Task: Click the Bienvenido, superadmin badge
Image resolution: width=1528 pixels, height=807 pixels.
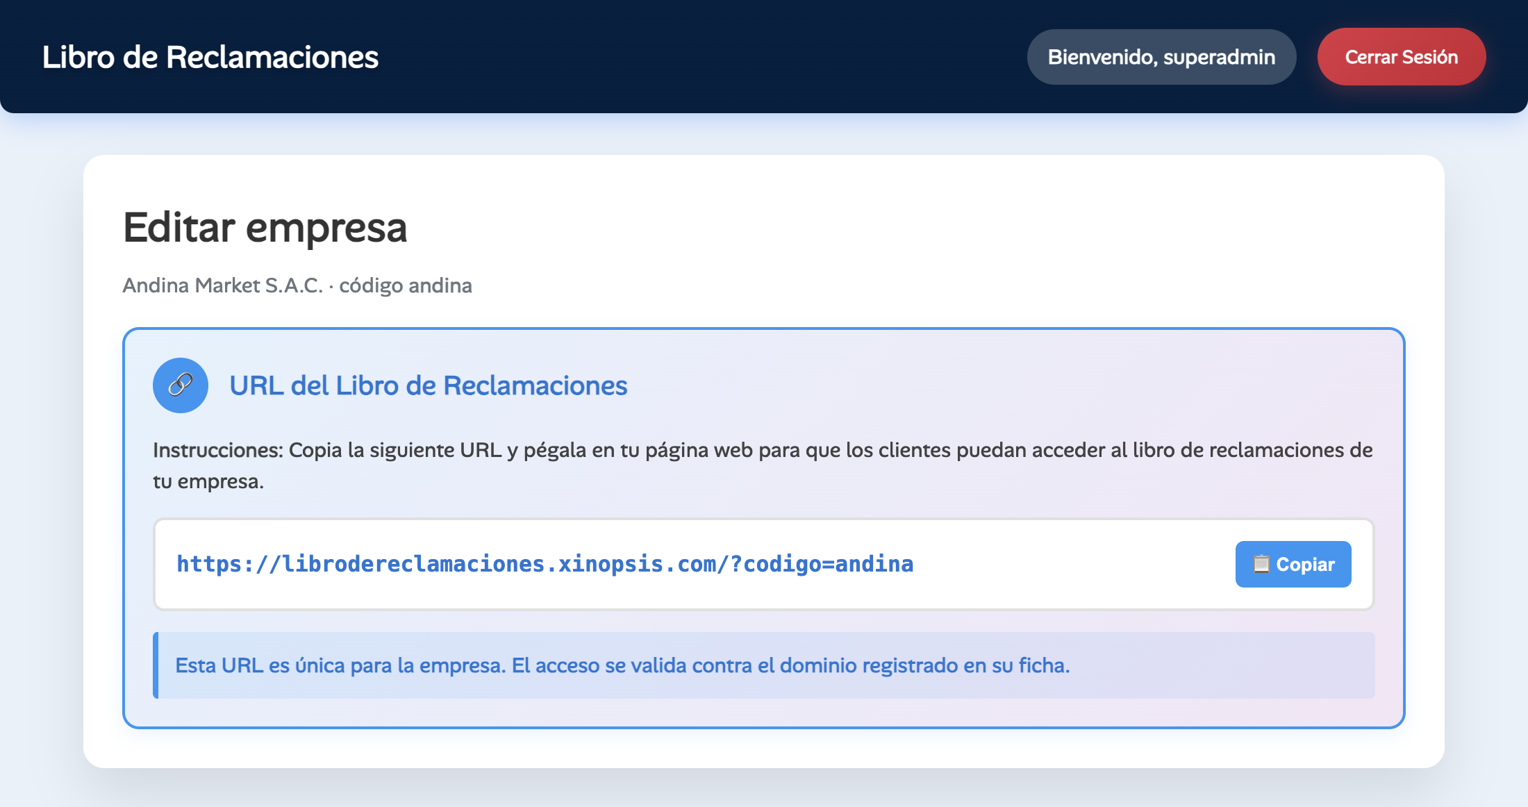Action: point(1161,57)
